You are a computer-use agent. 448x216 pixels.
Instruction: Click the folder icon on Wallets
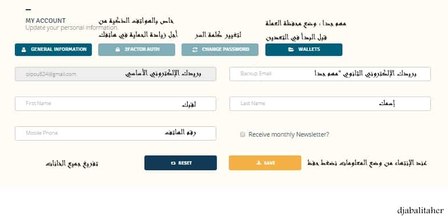(x=291, y=50)
